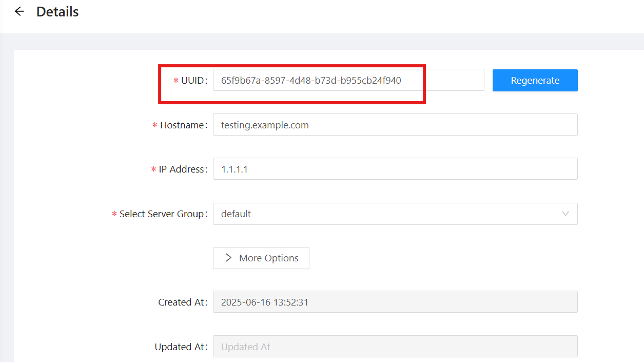Screen dimensions: 644x362
Task: Click into the Hostname field with testing.example.com
Action: (x=395, y=125)
